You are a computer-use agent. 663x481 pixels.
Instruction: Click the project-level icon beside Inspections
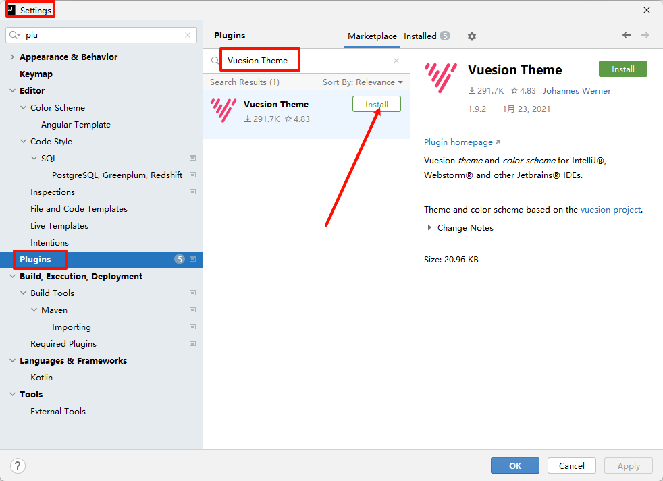click(x=193, y=192)
